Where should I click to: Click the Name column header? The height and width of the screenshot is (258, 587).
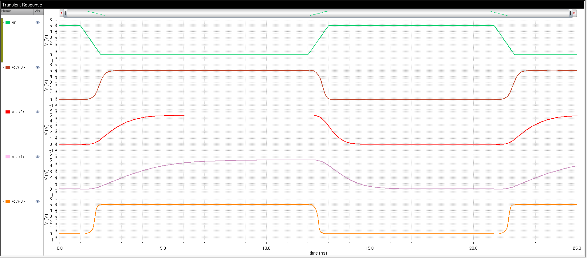[17, 11]
